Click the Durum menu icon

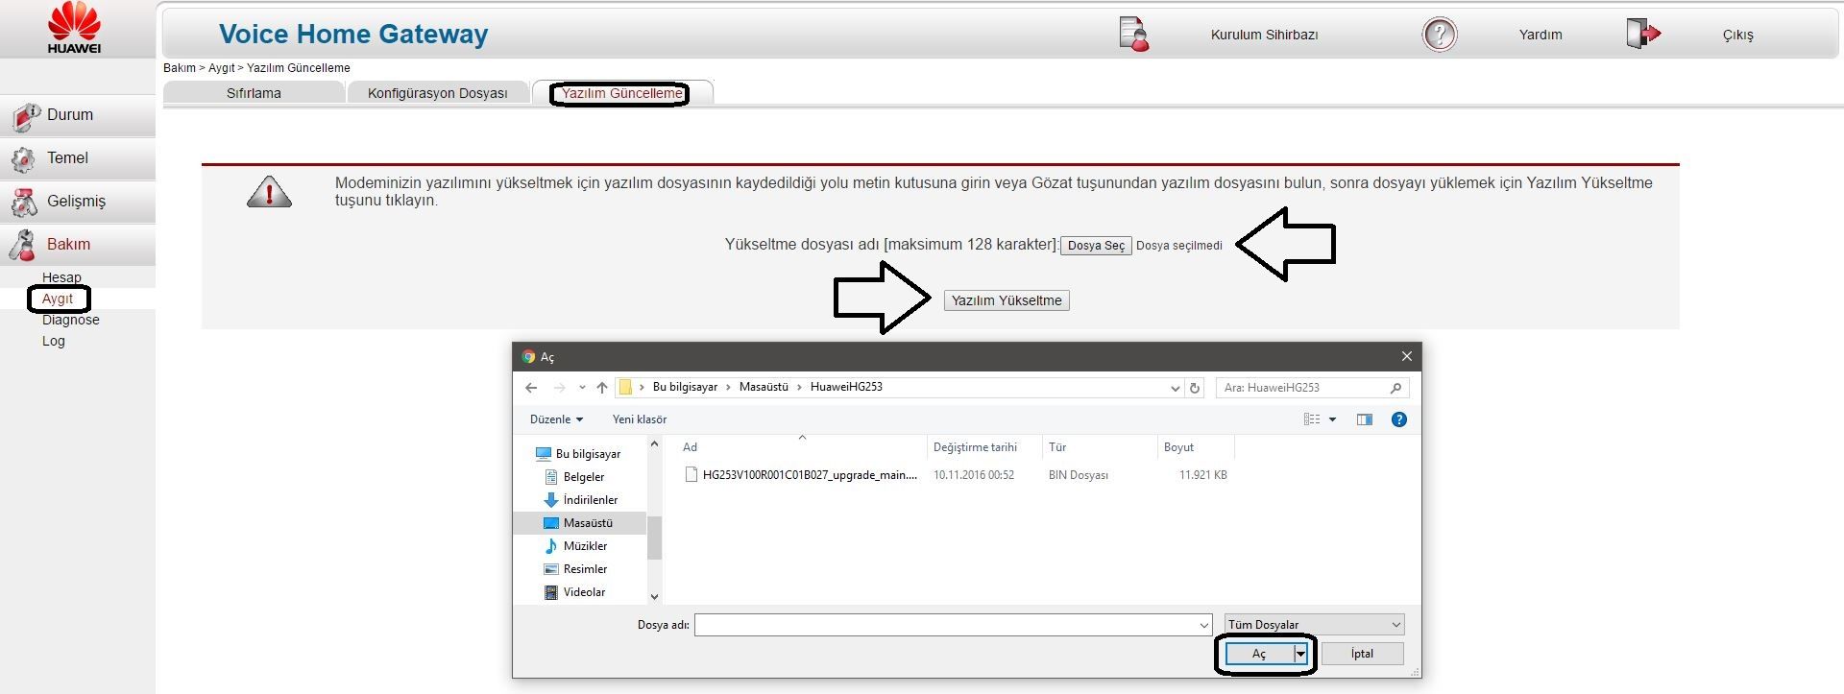pyautogui.click(x=26, y=116)
